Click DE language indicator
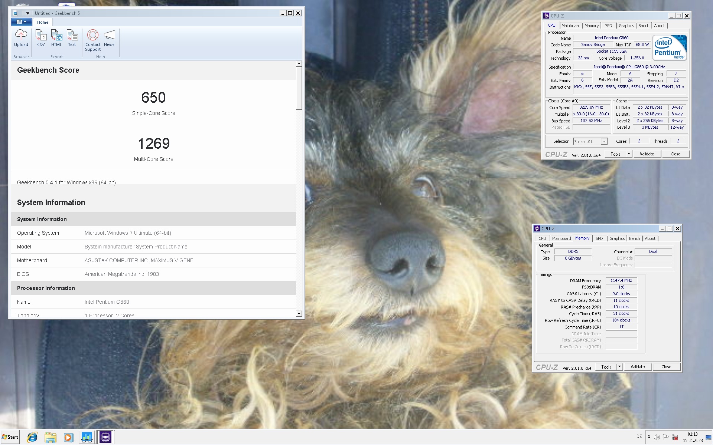This screenshot has height=445, width=713. tap(639, 436)
